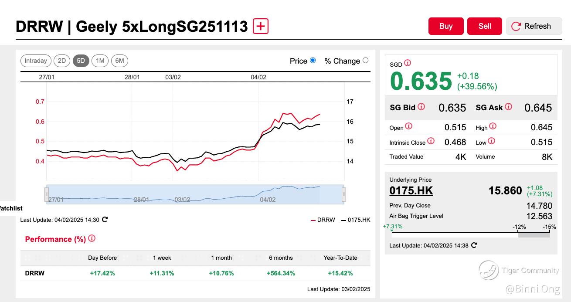This screenshot has width=571, height=302.
Task: Click the SG Ask value 0.645
Action: [538, 108]
